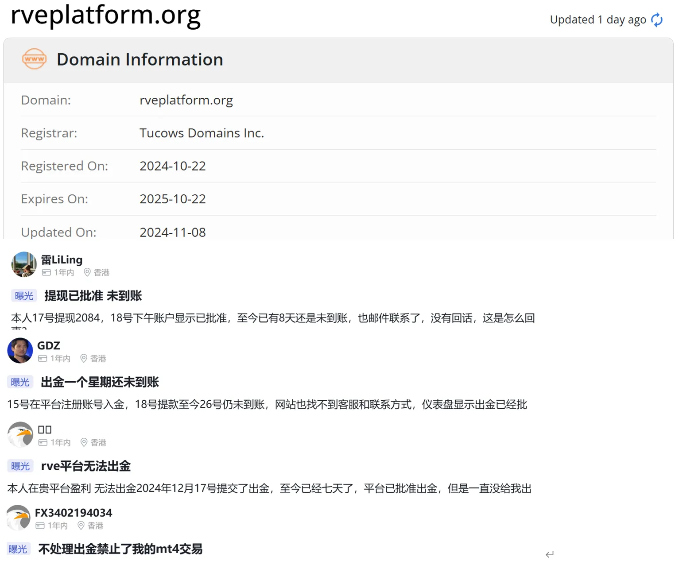This screenshot has height=561, width=675.
Task: Click the username GDZ
Action: coord(49,345)
